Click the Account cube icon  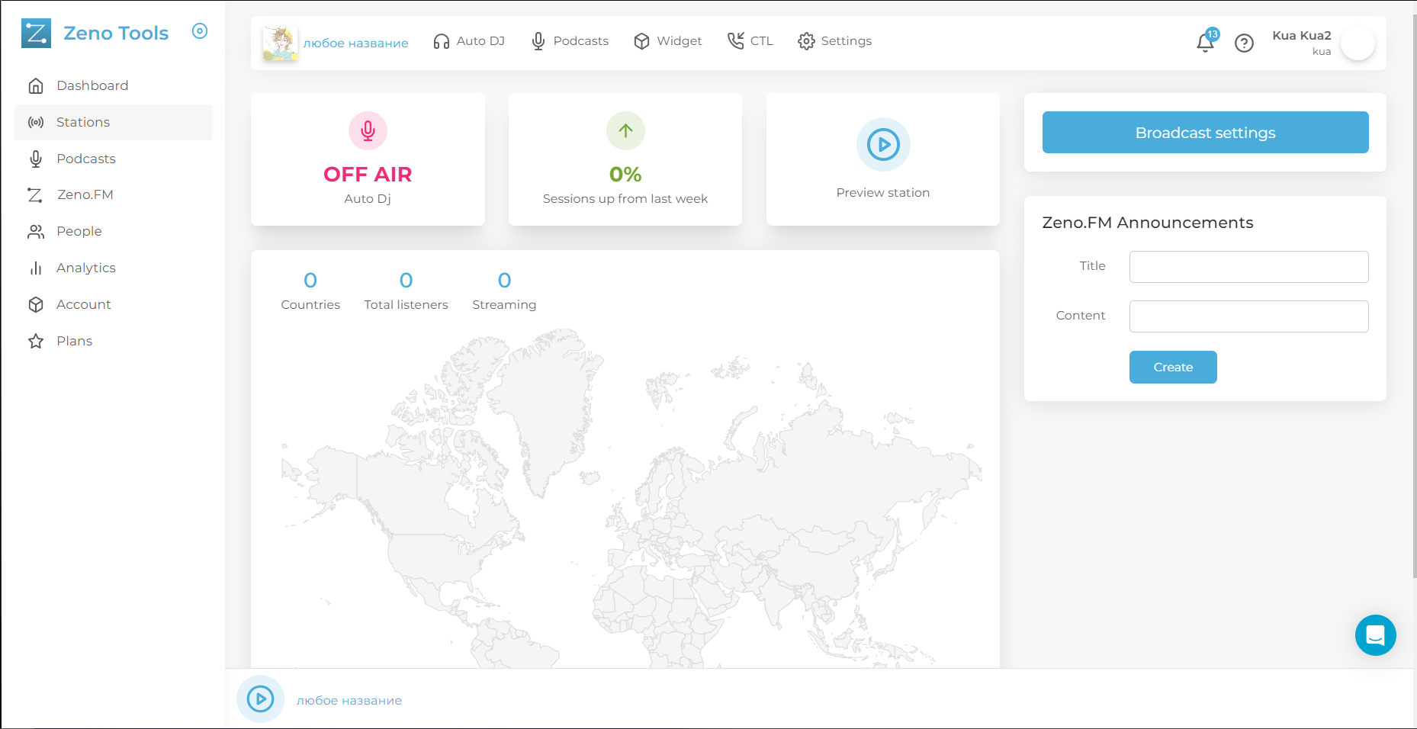36,305
